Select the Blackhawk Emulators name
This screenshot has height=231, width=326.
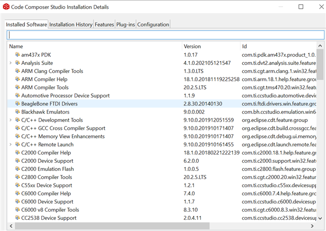tap(45, 112)
